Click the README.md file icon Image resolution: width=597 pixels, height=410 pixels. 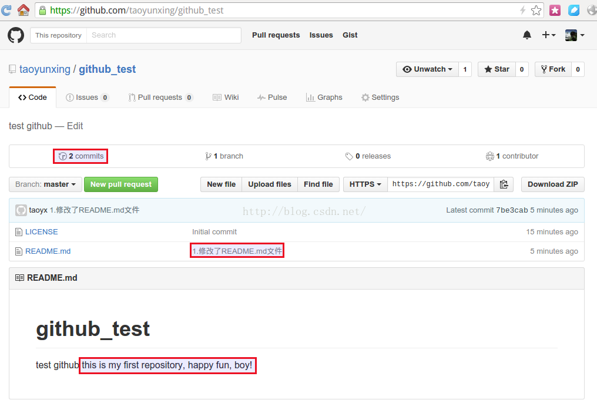(x=18, y=251)
